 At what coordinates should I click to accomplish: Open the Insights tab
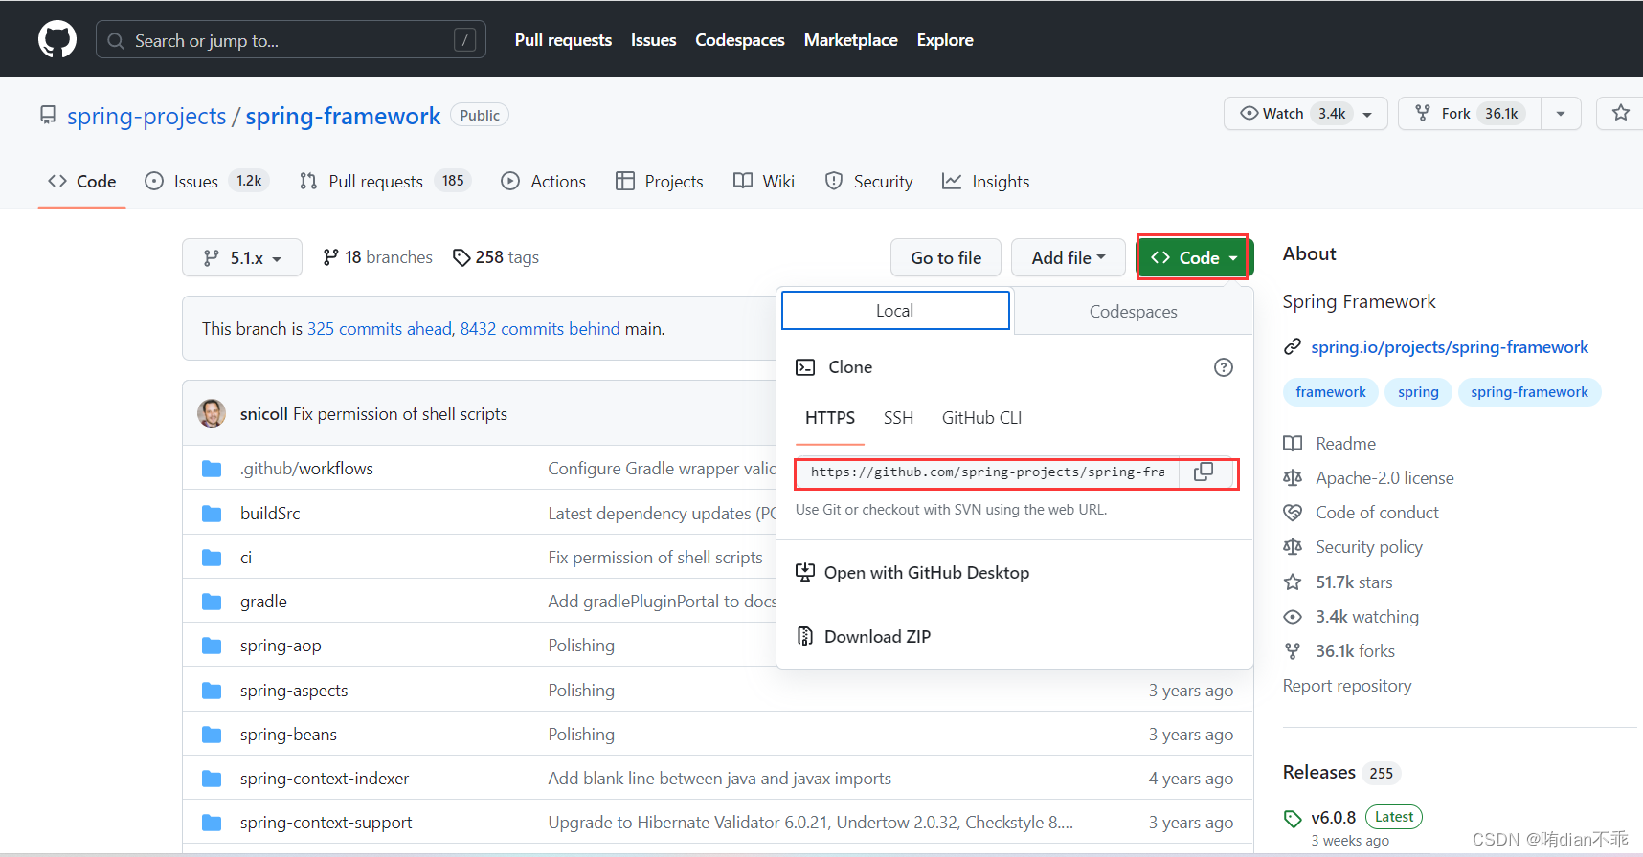(985, 181)
